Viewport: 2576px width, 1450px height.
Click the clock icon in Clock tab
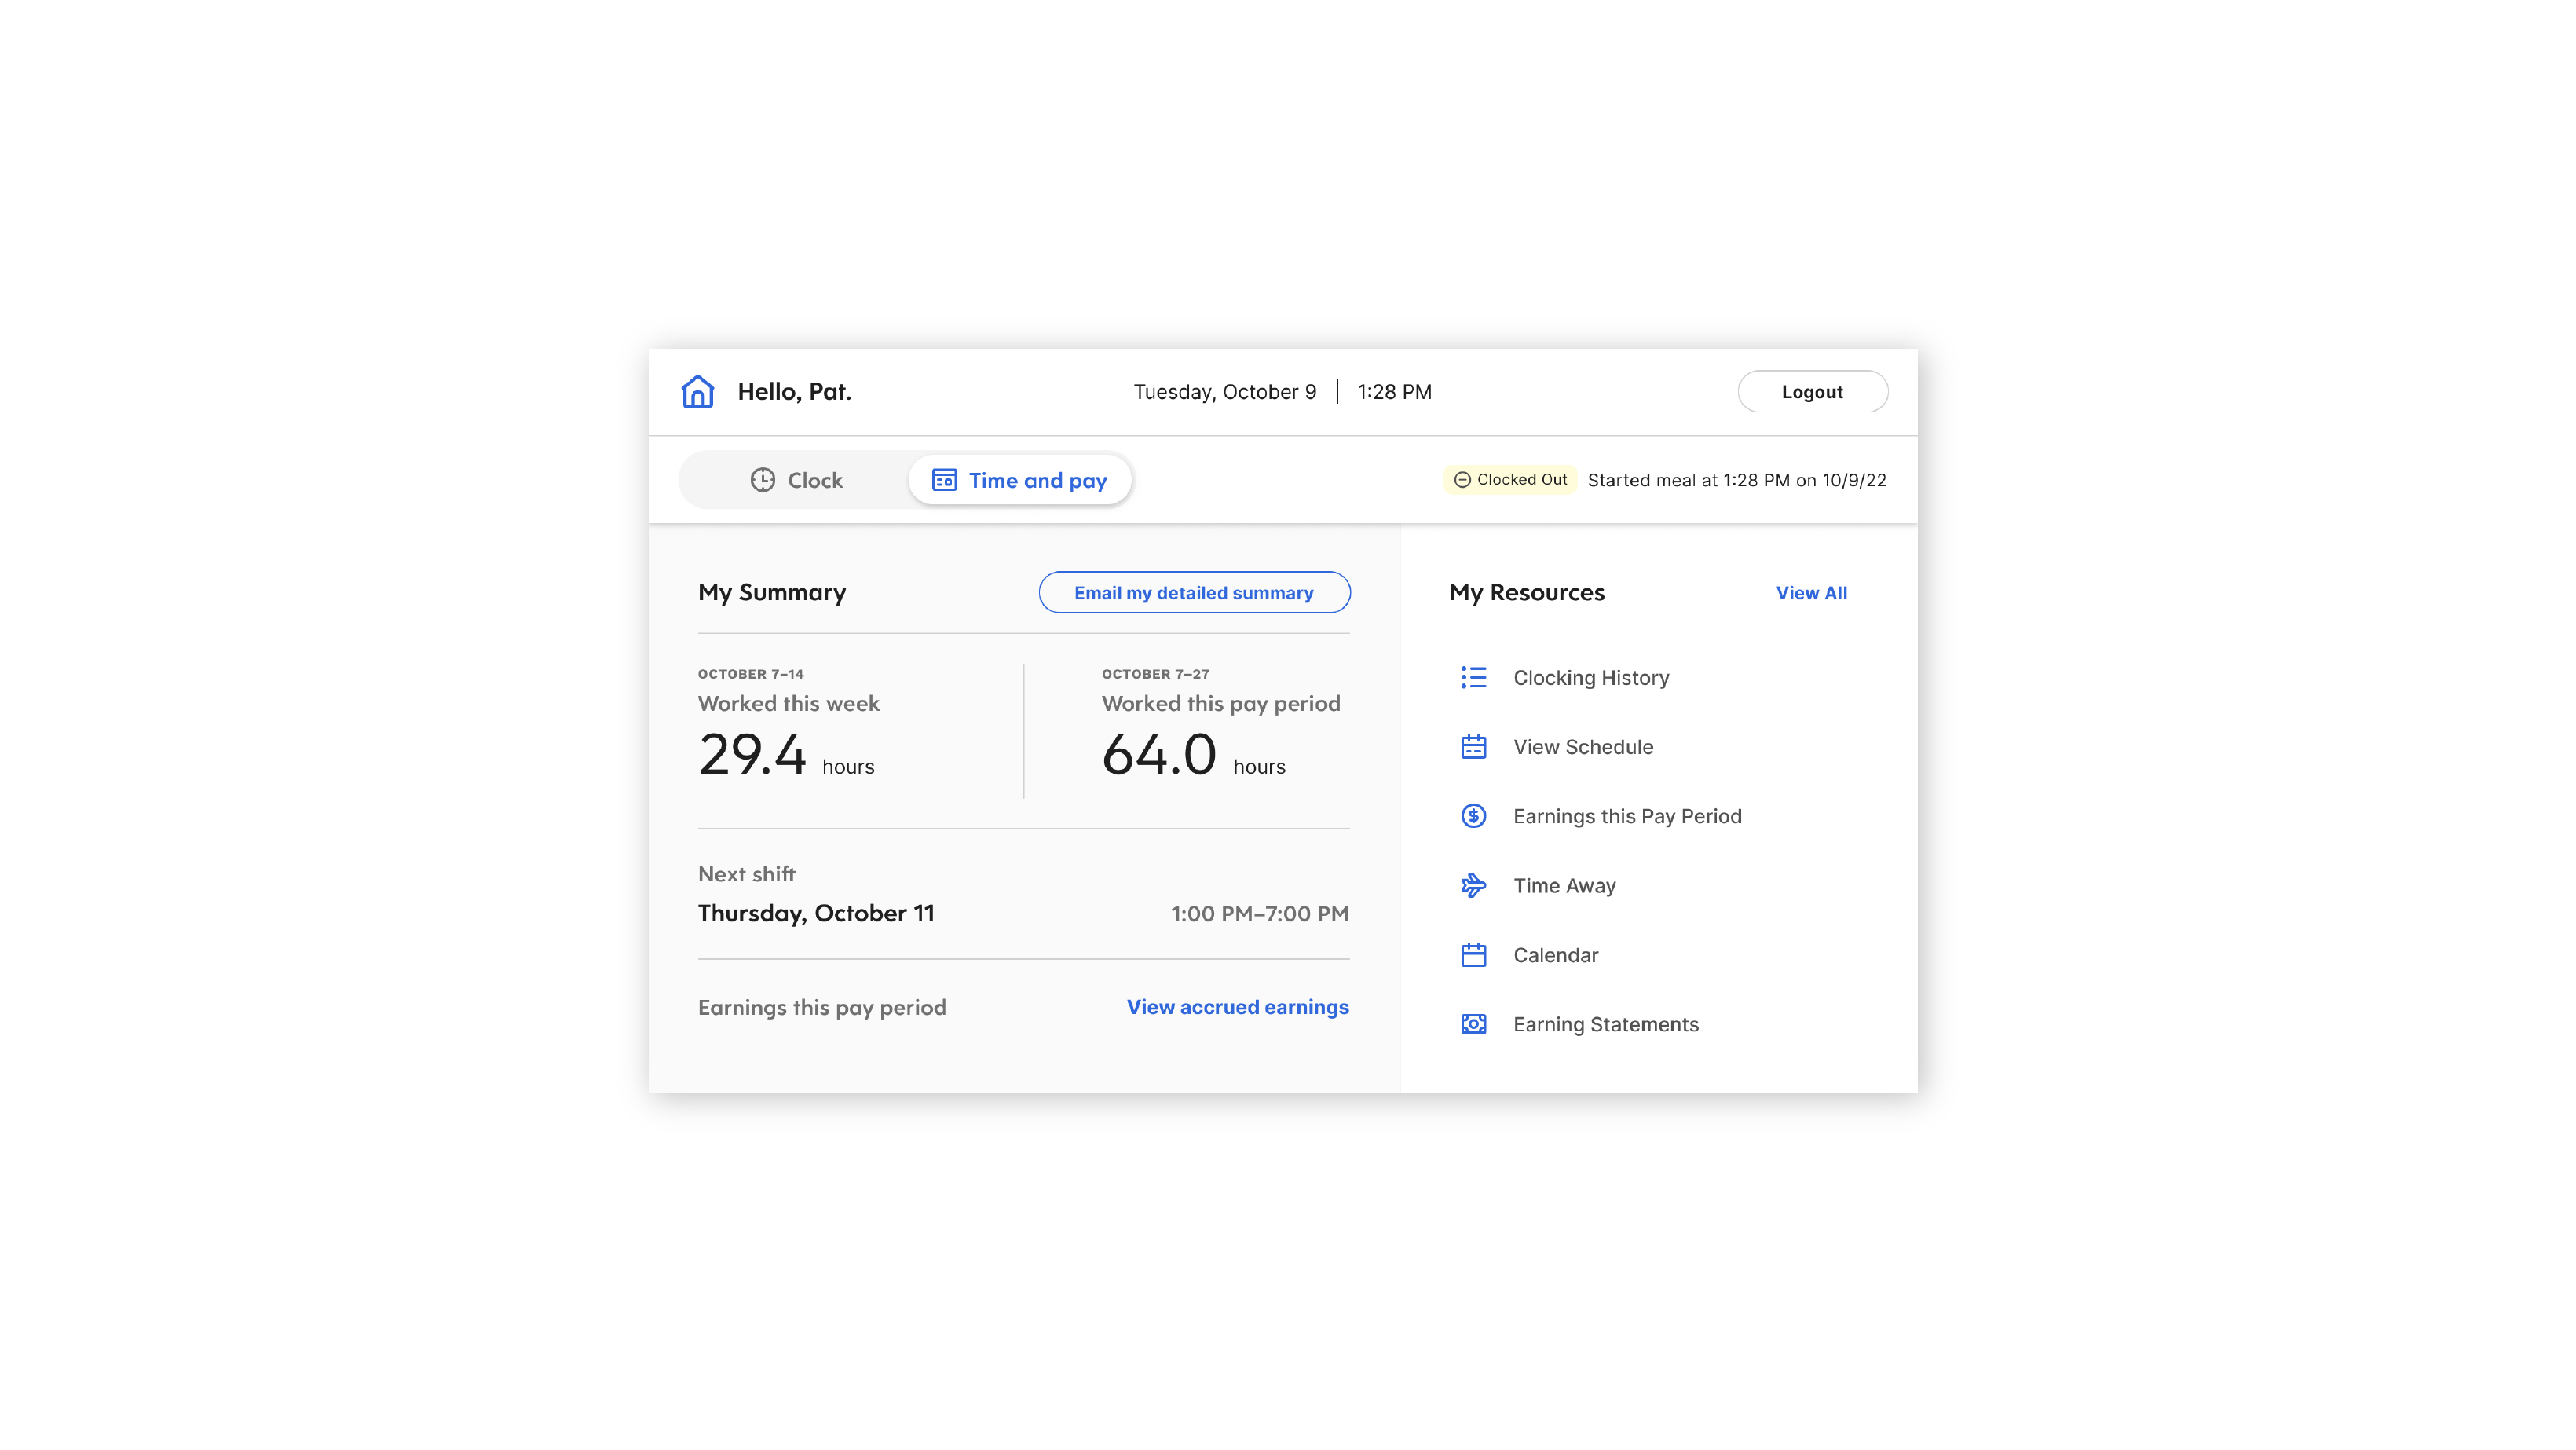tap(762, 480)
